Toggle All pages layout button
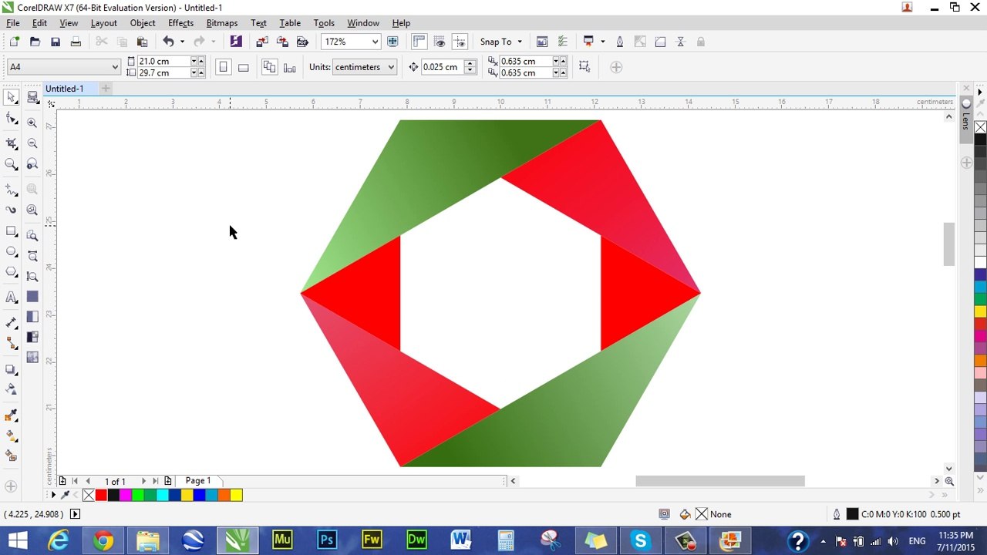The image size is (987, 555). [269, 67]
